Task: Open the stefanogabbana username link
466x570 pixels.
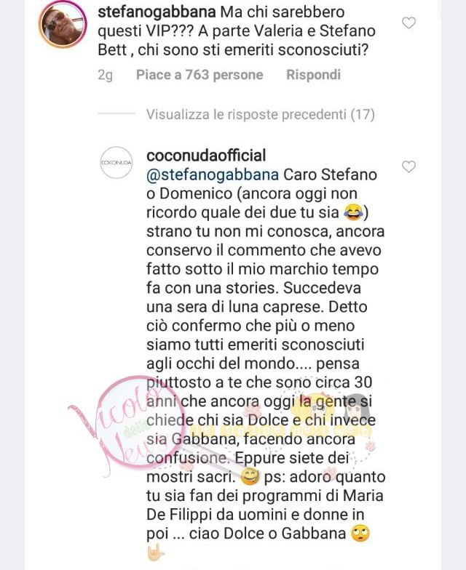Action: (x=157, y=12)
